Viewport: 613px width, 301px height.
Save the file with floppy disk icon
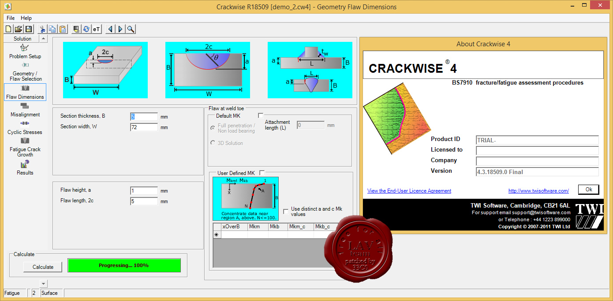click(x=29, y=29)
